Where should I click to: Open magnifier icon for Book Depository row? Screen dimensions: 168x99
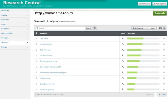click(123, 84)
